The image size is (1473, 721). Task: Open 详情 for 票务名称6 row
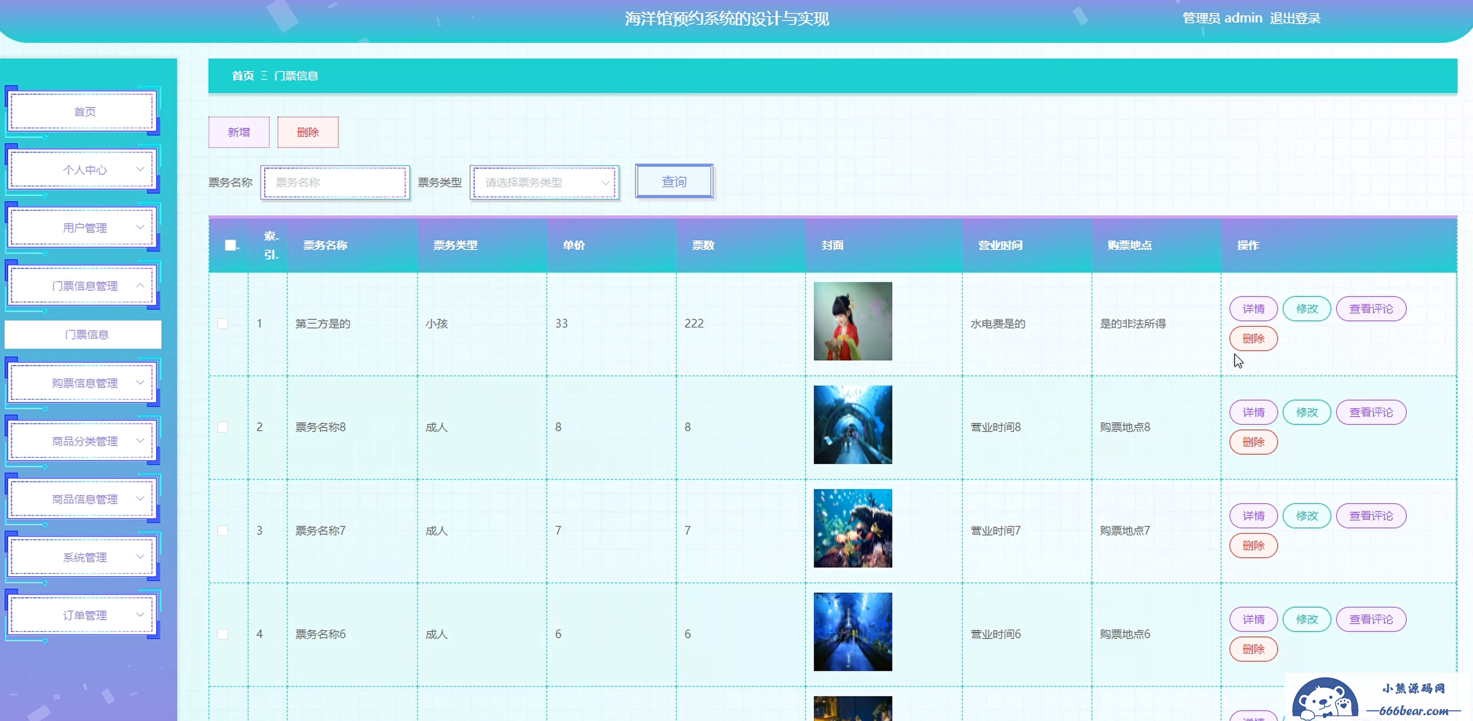(1254, 619)
